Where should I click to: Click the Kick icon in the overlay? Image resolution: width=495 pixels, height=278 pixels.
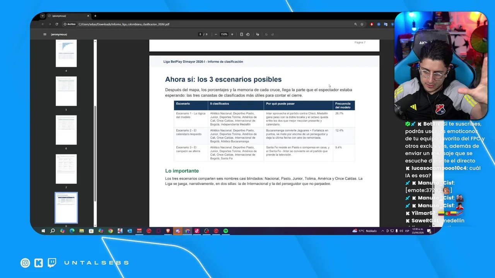pyautogui.click(x=38, y=263)
